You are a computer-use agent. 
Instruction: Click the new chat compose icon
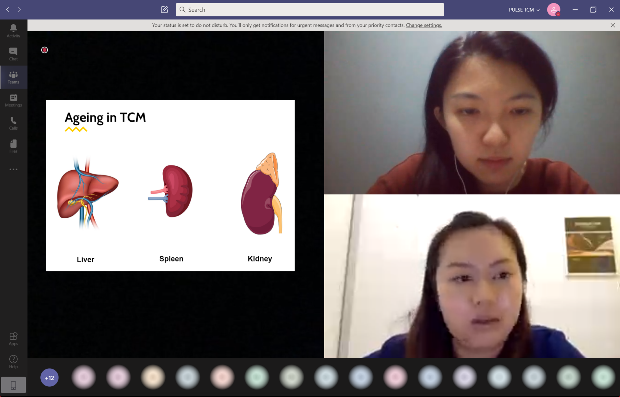click(164, 10)
